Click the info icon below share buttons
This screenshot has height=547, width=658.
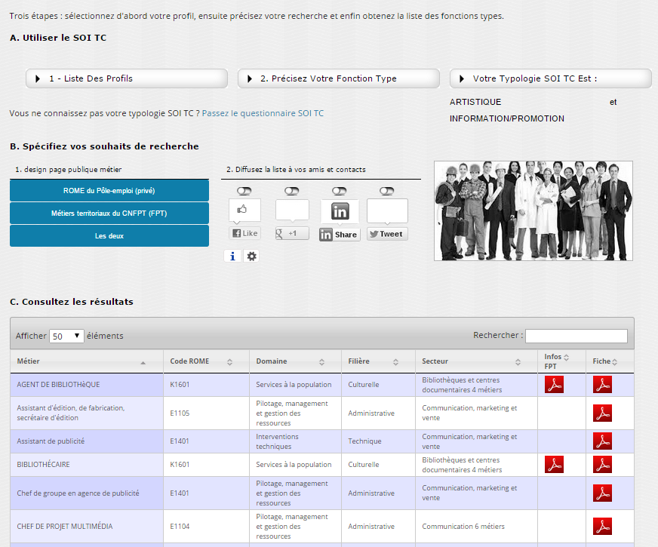pyautogui.click(x=232, y=257)
